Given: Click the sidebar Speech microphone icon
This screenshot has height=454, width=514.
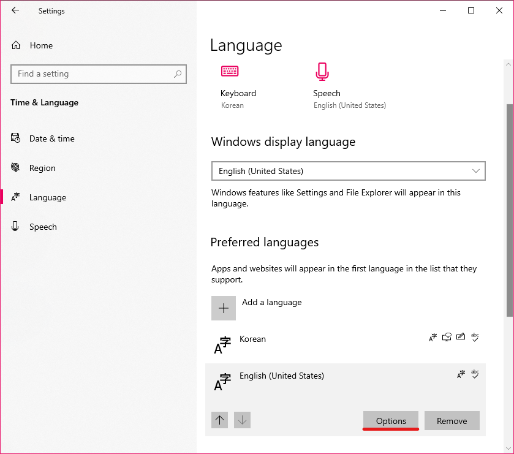Looking at the screenshot, I should [15, 226].
